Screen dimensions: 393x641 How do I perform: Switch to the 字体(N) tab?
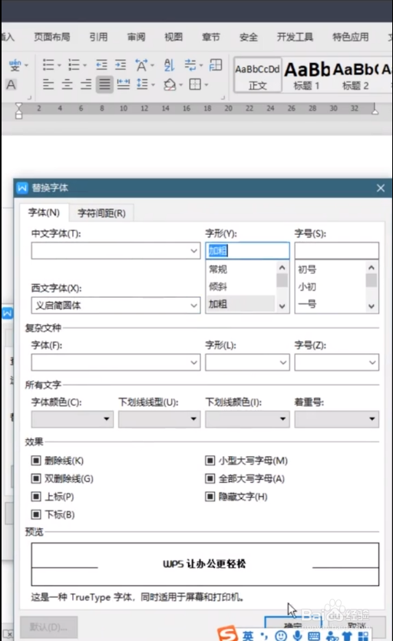pyautogui.click(x=44, y=213)
